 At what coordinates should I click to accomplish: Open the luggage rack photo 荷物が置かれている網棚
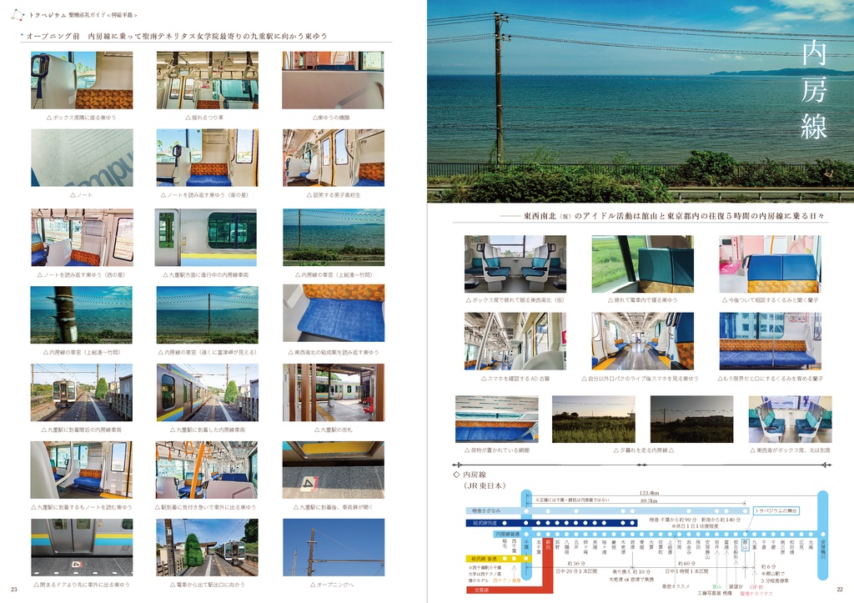click(x=497, y=419)
